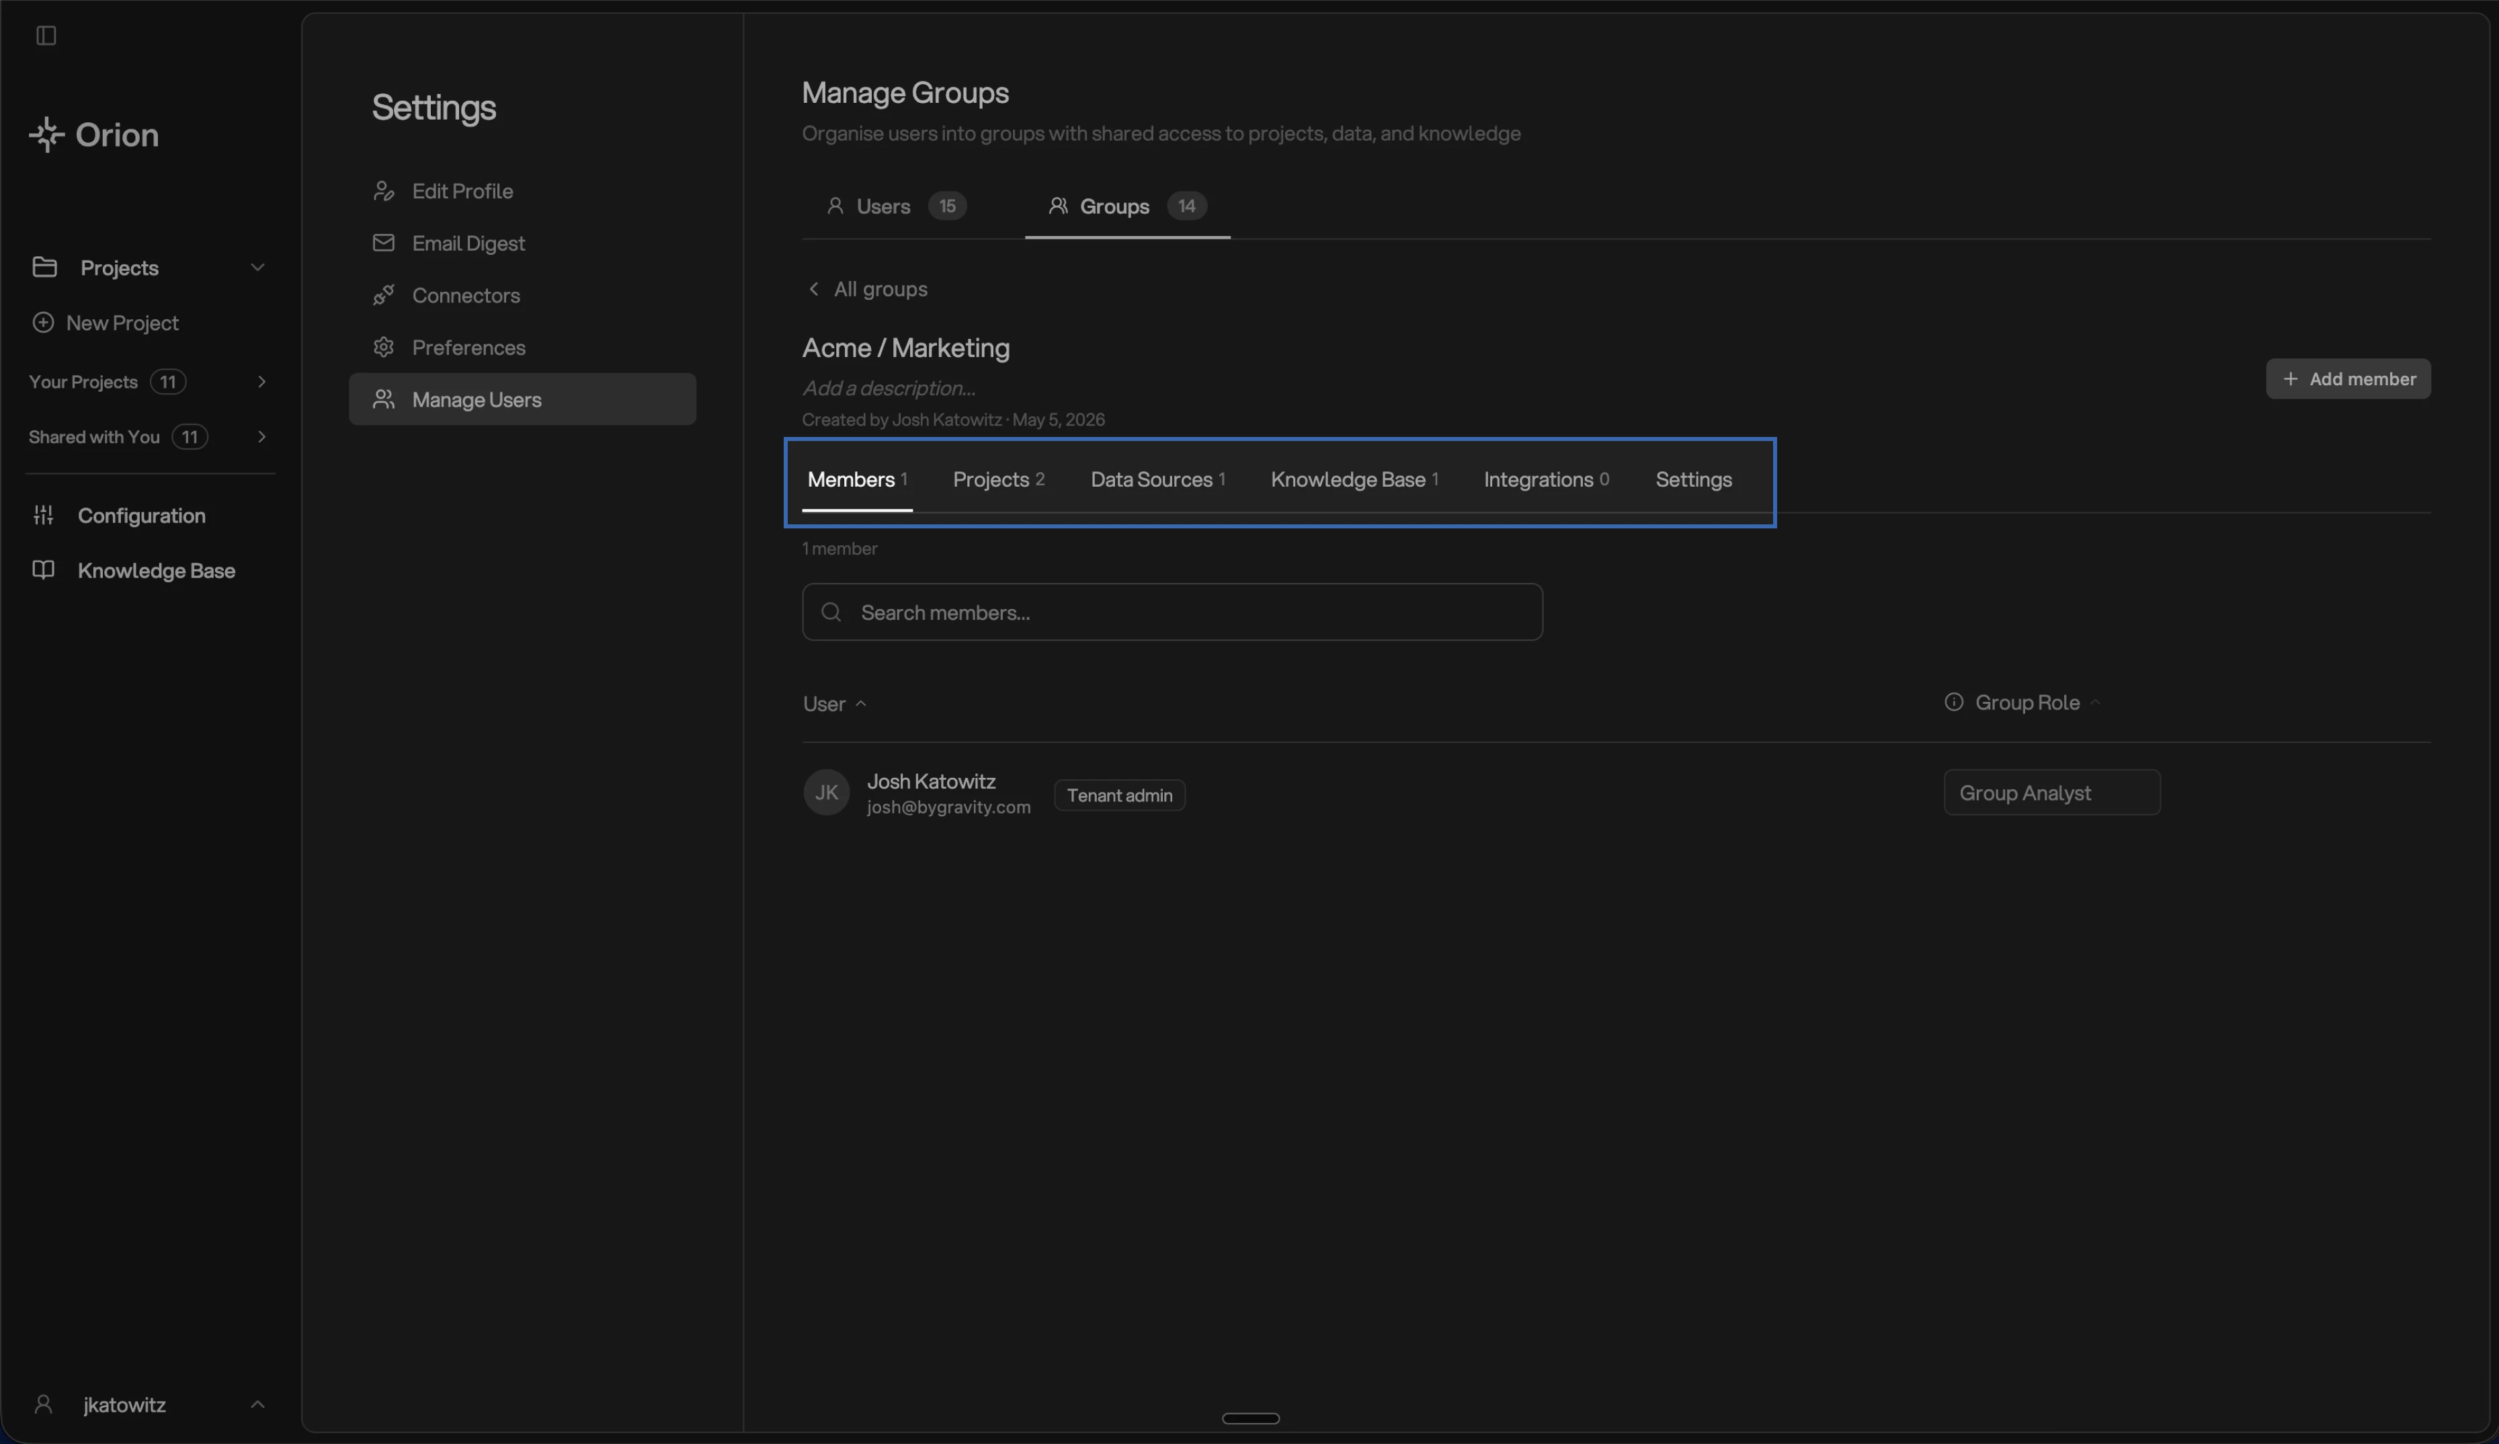The height and width of the screenshot is (1444, 2499).
Task: Open the group Settings tab
Action: (x=1693, y=479)
